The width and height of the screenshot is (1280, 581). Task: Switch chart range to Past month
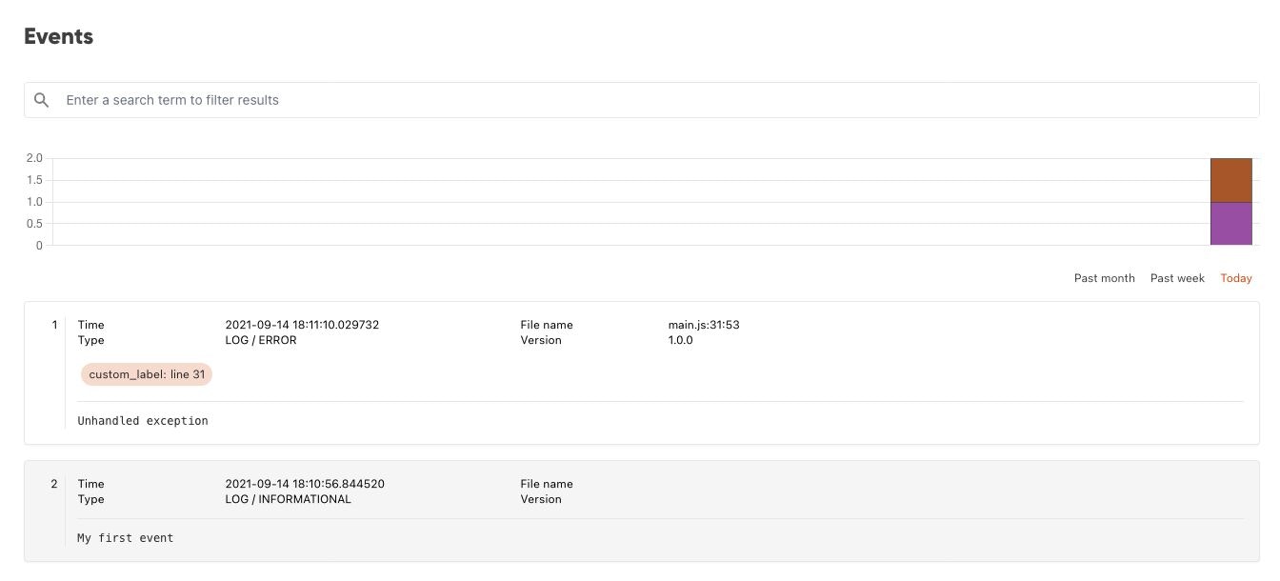coord(1104,278)
